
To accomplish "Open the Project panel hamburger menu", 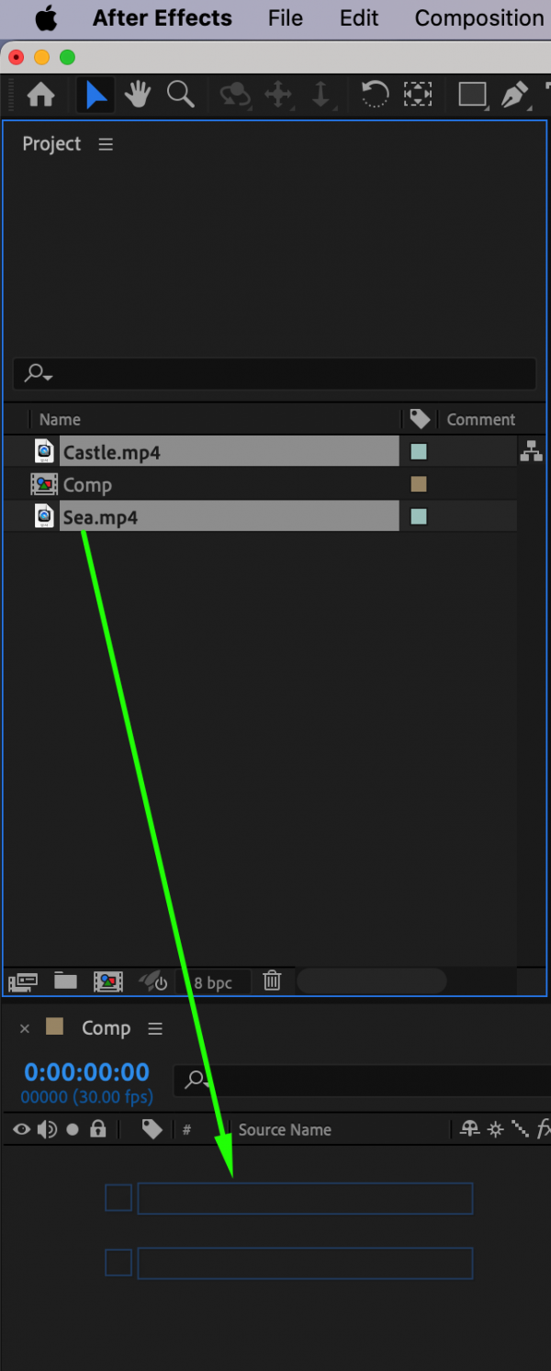I will pyautogui.click(x=107, y=144).
